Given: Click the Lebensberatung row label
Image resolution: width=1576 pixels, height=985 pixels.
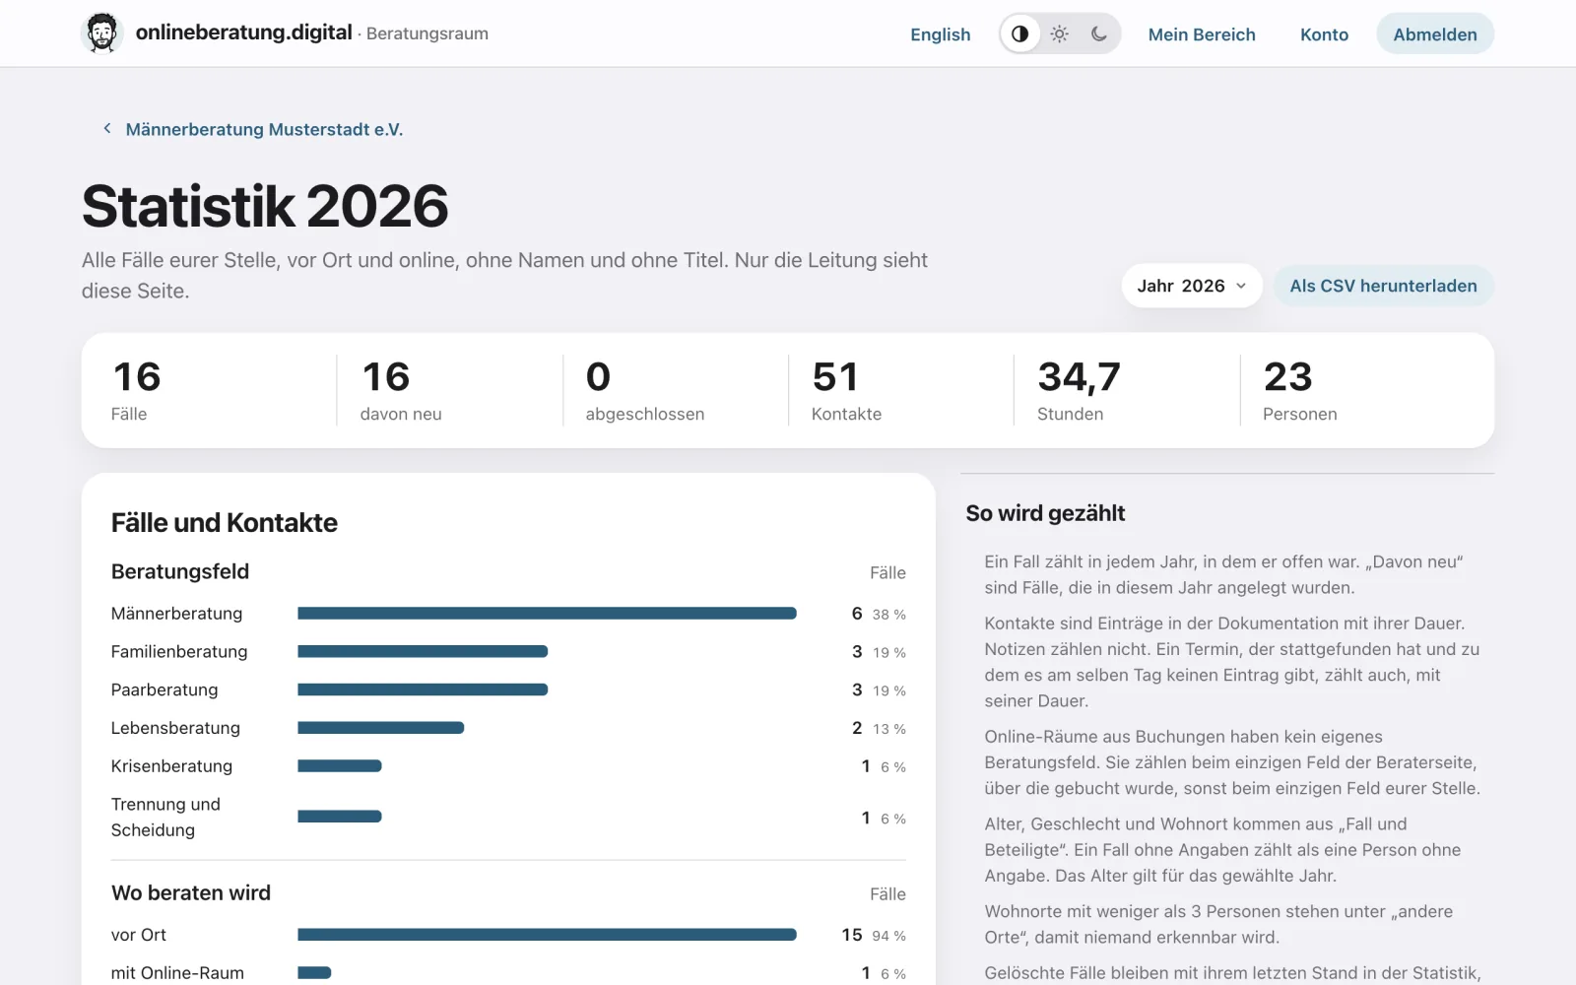Looking at the screenshot, I should (x=175, y=728).
